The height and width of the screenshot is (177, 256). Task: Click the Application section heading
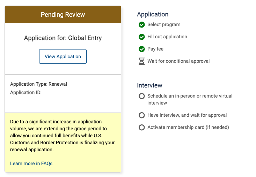pyautogui.click(x=153, y=14)
